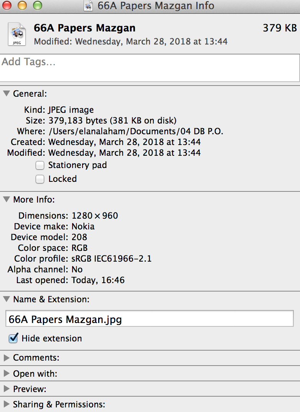This screenshot has height=412, width=300.
Task: Click the green zoom window button
Action: point(38,5)
